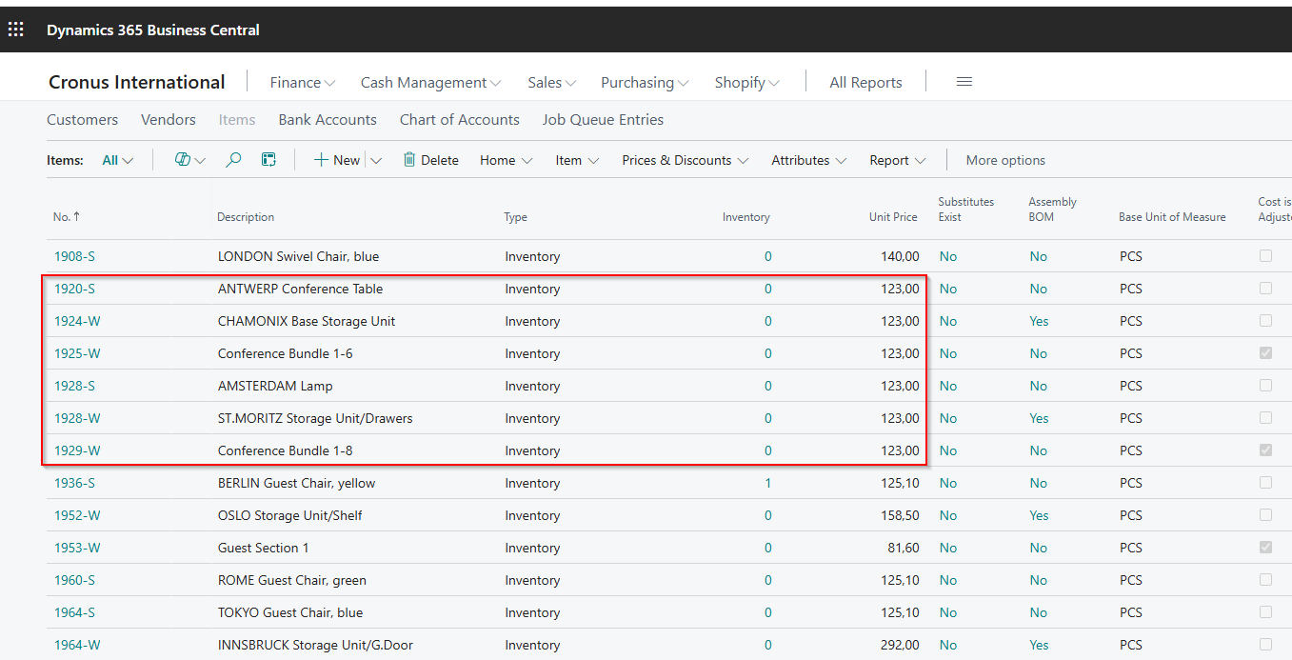This screenshot has height=660, width=1292.
Task: Open the hamburger menu next to All Reports
Action: pos(964,82)
